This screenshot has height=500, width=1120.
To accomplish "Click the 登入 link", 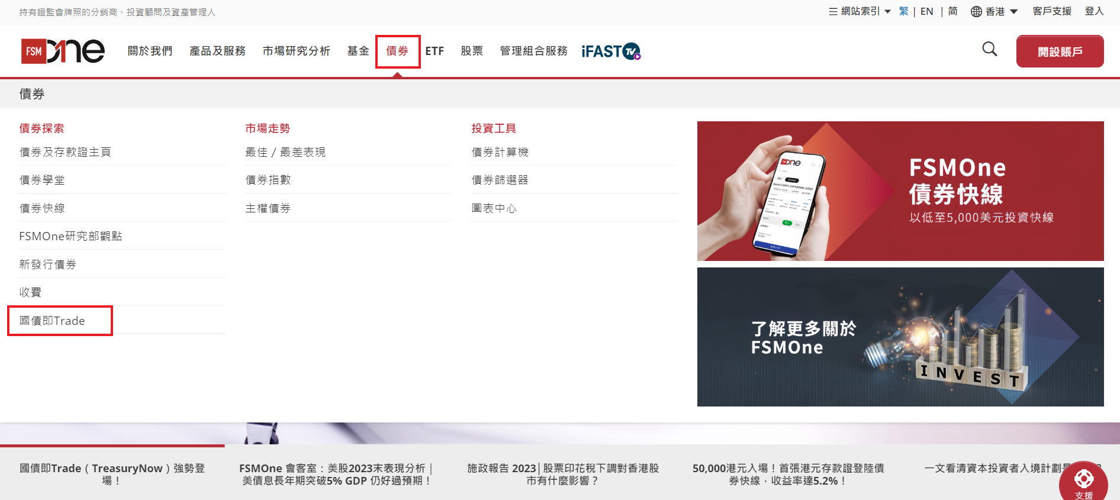I will pos(1094,11).
